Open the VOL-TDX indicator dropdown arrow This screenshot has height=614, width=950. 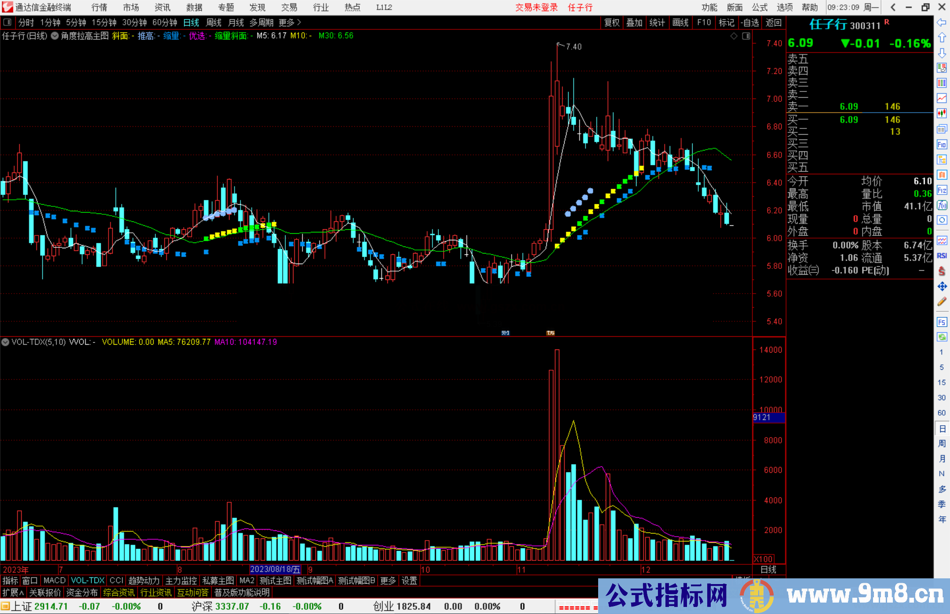[5, 342]
